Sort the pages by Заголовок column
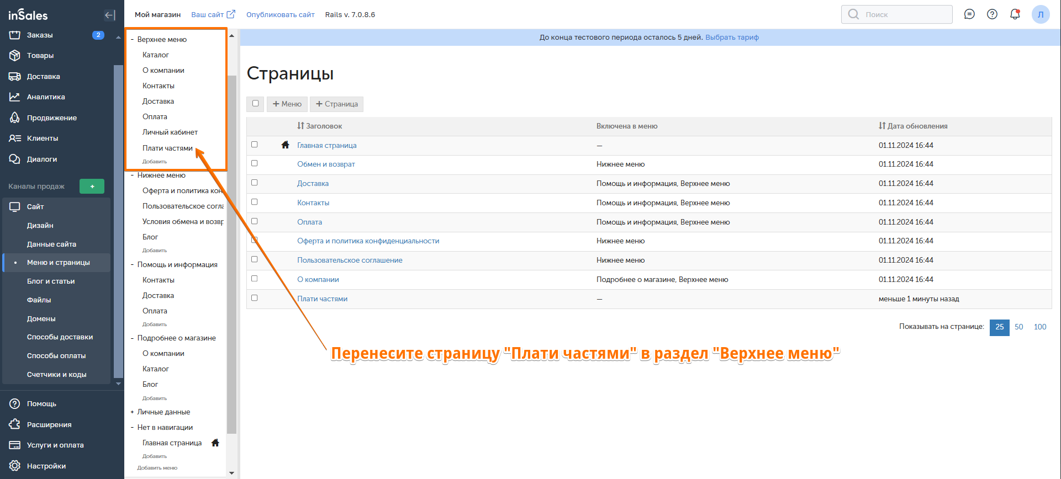Image resolution: width=1061 pixels, height=479 pixels. 320,126
